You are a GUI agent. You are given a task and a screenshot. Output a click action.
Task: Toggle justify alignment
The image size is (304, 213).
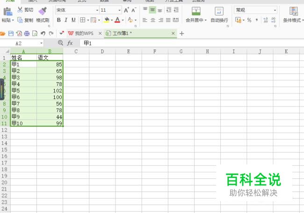(x=168, y=20)
